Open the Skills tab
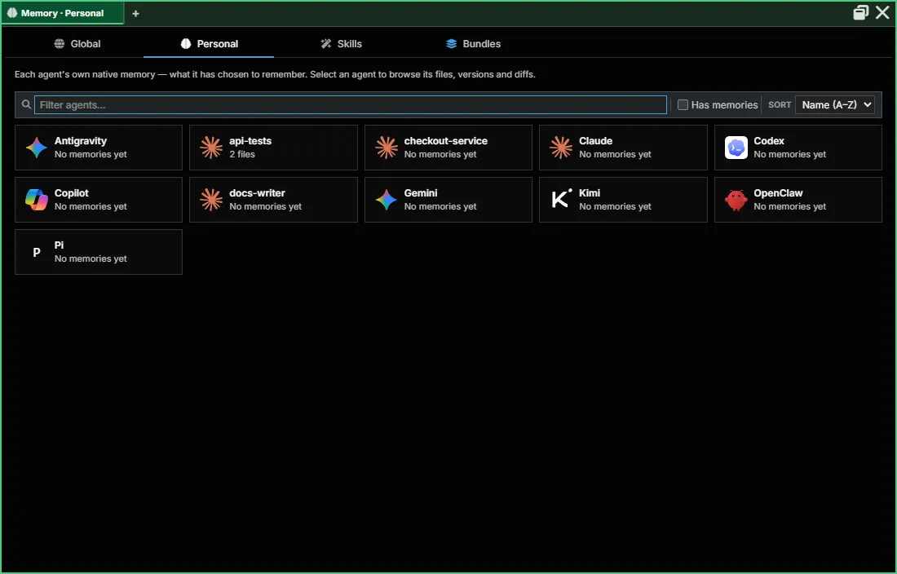Viewport: 897px width, 574px height. (x=341, y=43)
